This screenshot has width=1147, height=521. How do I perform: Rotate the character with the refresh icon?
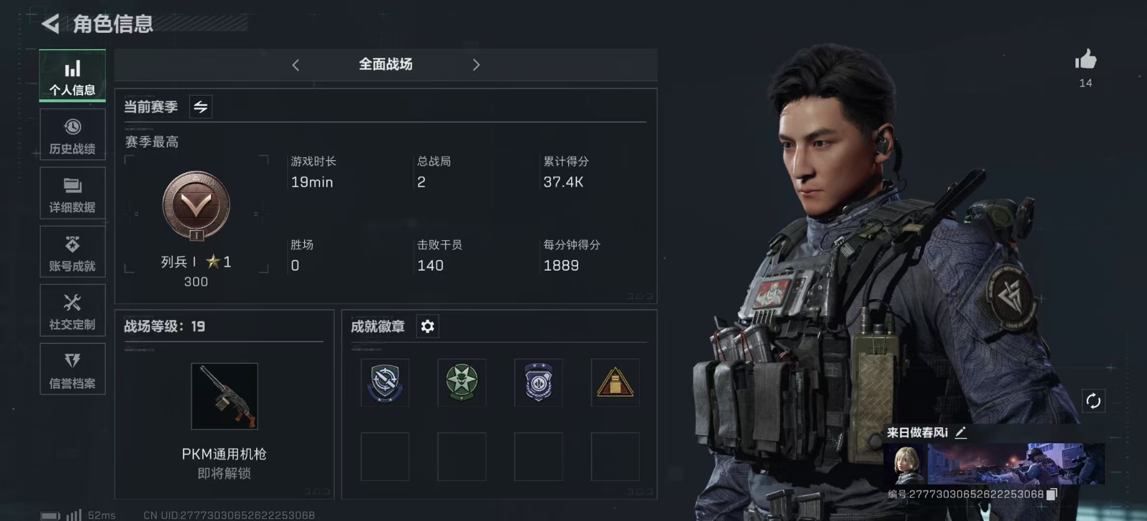pyautogui.click(x=1093, y=401)
